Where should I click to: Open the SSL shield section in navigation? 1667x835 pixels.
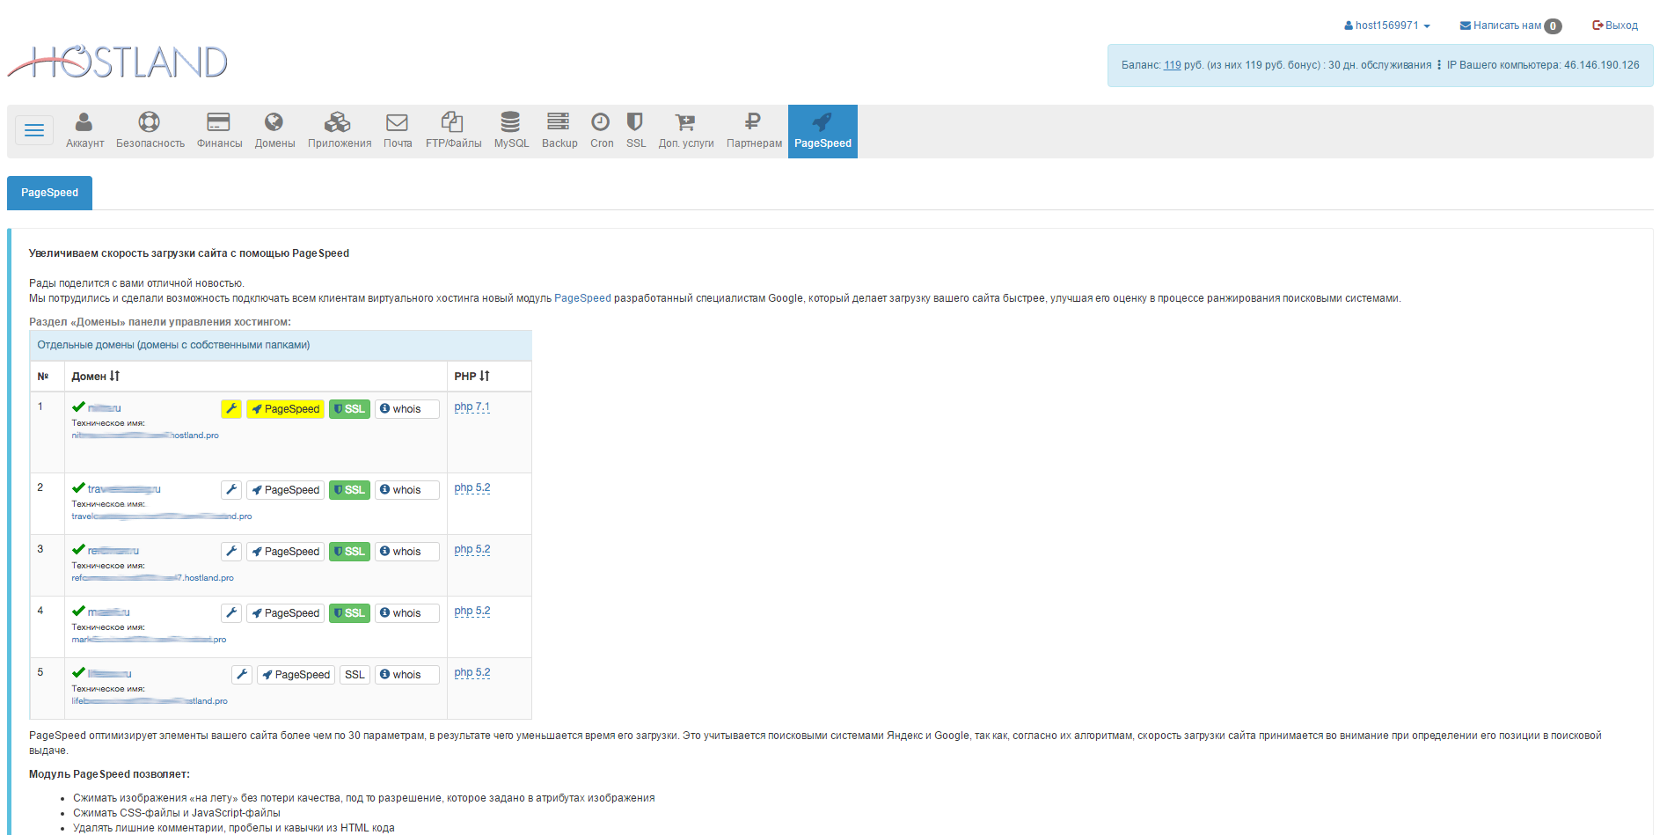pyautogui.click(x=636, y=131)
